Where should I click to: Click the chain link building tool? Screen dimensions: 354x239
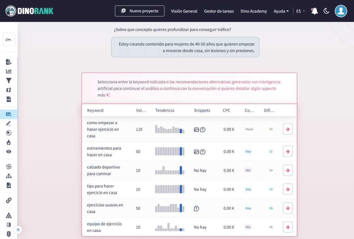pyautogui.click(x=9, y=200)
